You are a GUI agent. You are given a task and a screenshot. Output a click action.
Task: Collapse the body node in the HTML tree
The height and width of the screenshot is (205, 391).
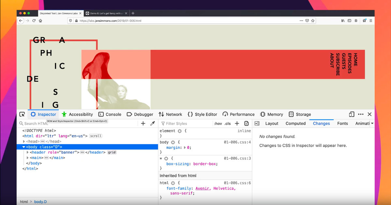pos(24,147)
